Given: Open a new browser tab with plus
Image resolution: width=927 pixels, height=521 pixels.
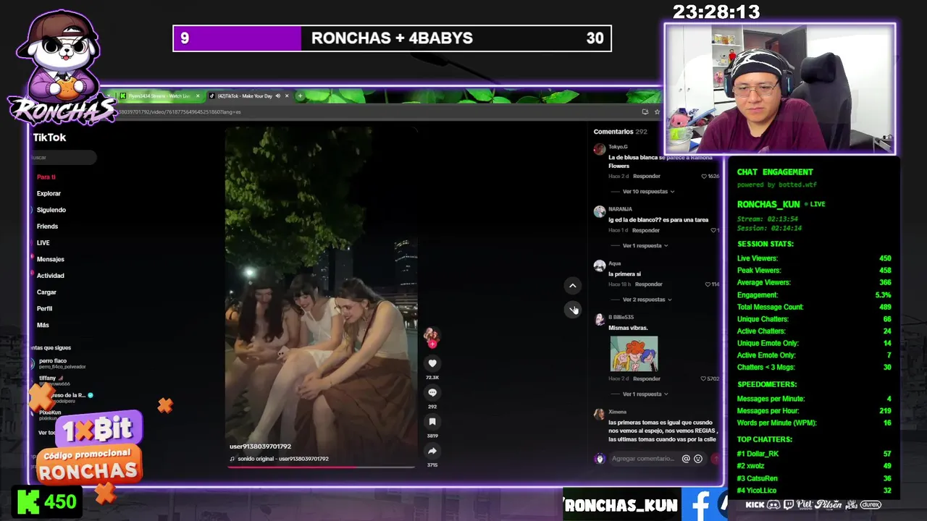Looking at the screenshot, I should point(300,96).
